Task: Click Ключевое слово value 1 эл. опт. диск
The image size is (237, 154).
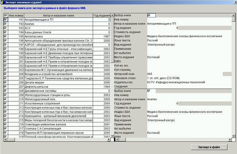Action: [x=163, y=78]
